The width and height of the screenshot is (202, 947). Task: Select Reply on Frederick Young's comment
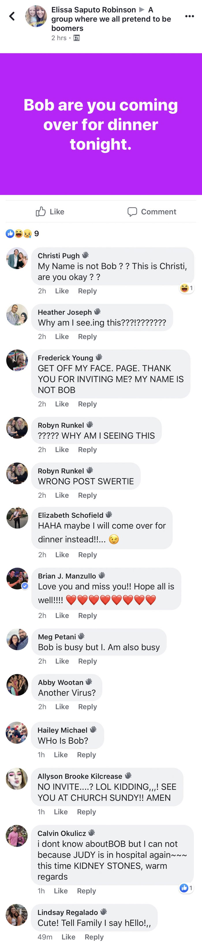[87, 404]
